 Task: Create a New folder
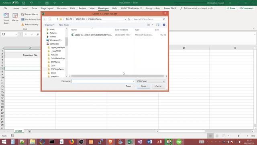point(64,25)
